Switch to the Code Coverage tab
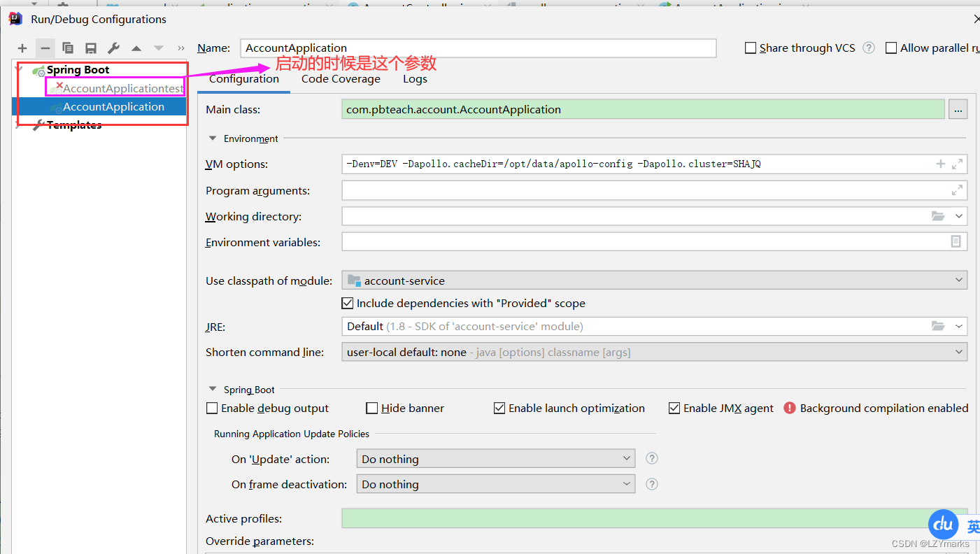Screen dimensions: 980x554 tap(341, 79)
